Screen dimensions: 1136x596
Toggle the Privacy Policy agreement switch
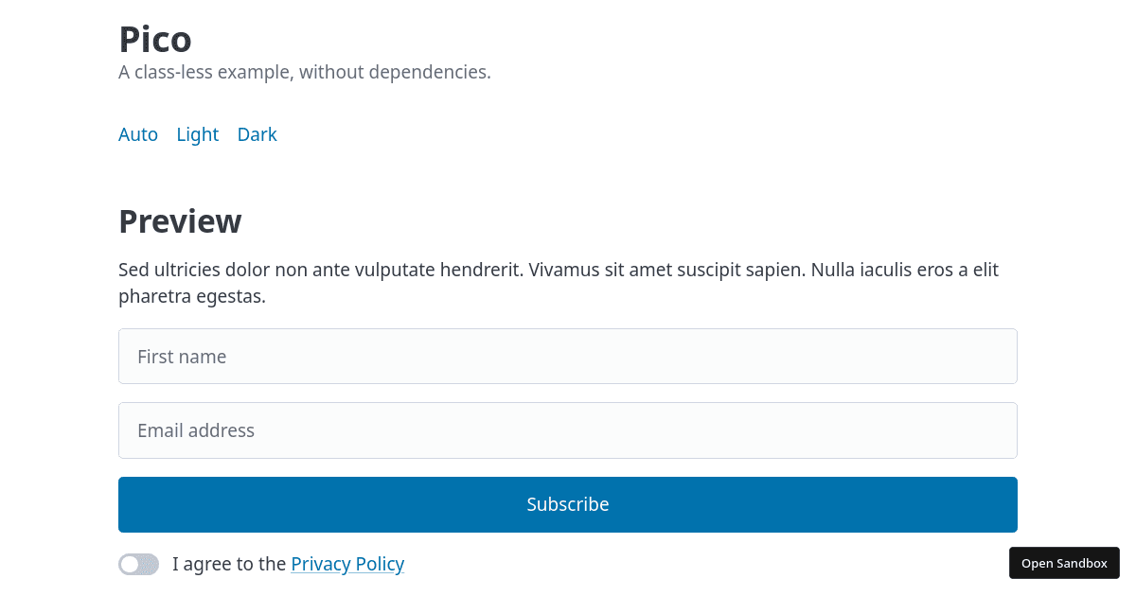pos(138,564)
